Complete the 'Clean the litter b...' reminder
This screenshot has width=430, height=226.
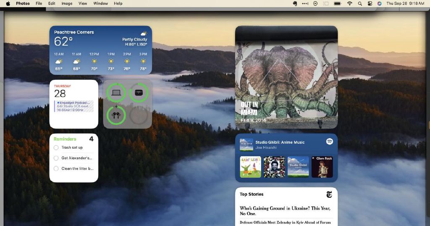56,168
